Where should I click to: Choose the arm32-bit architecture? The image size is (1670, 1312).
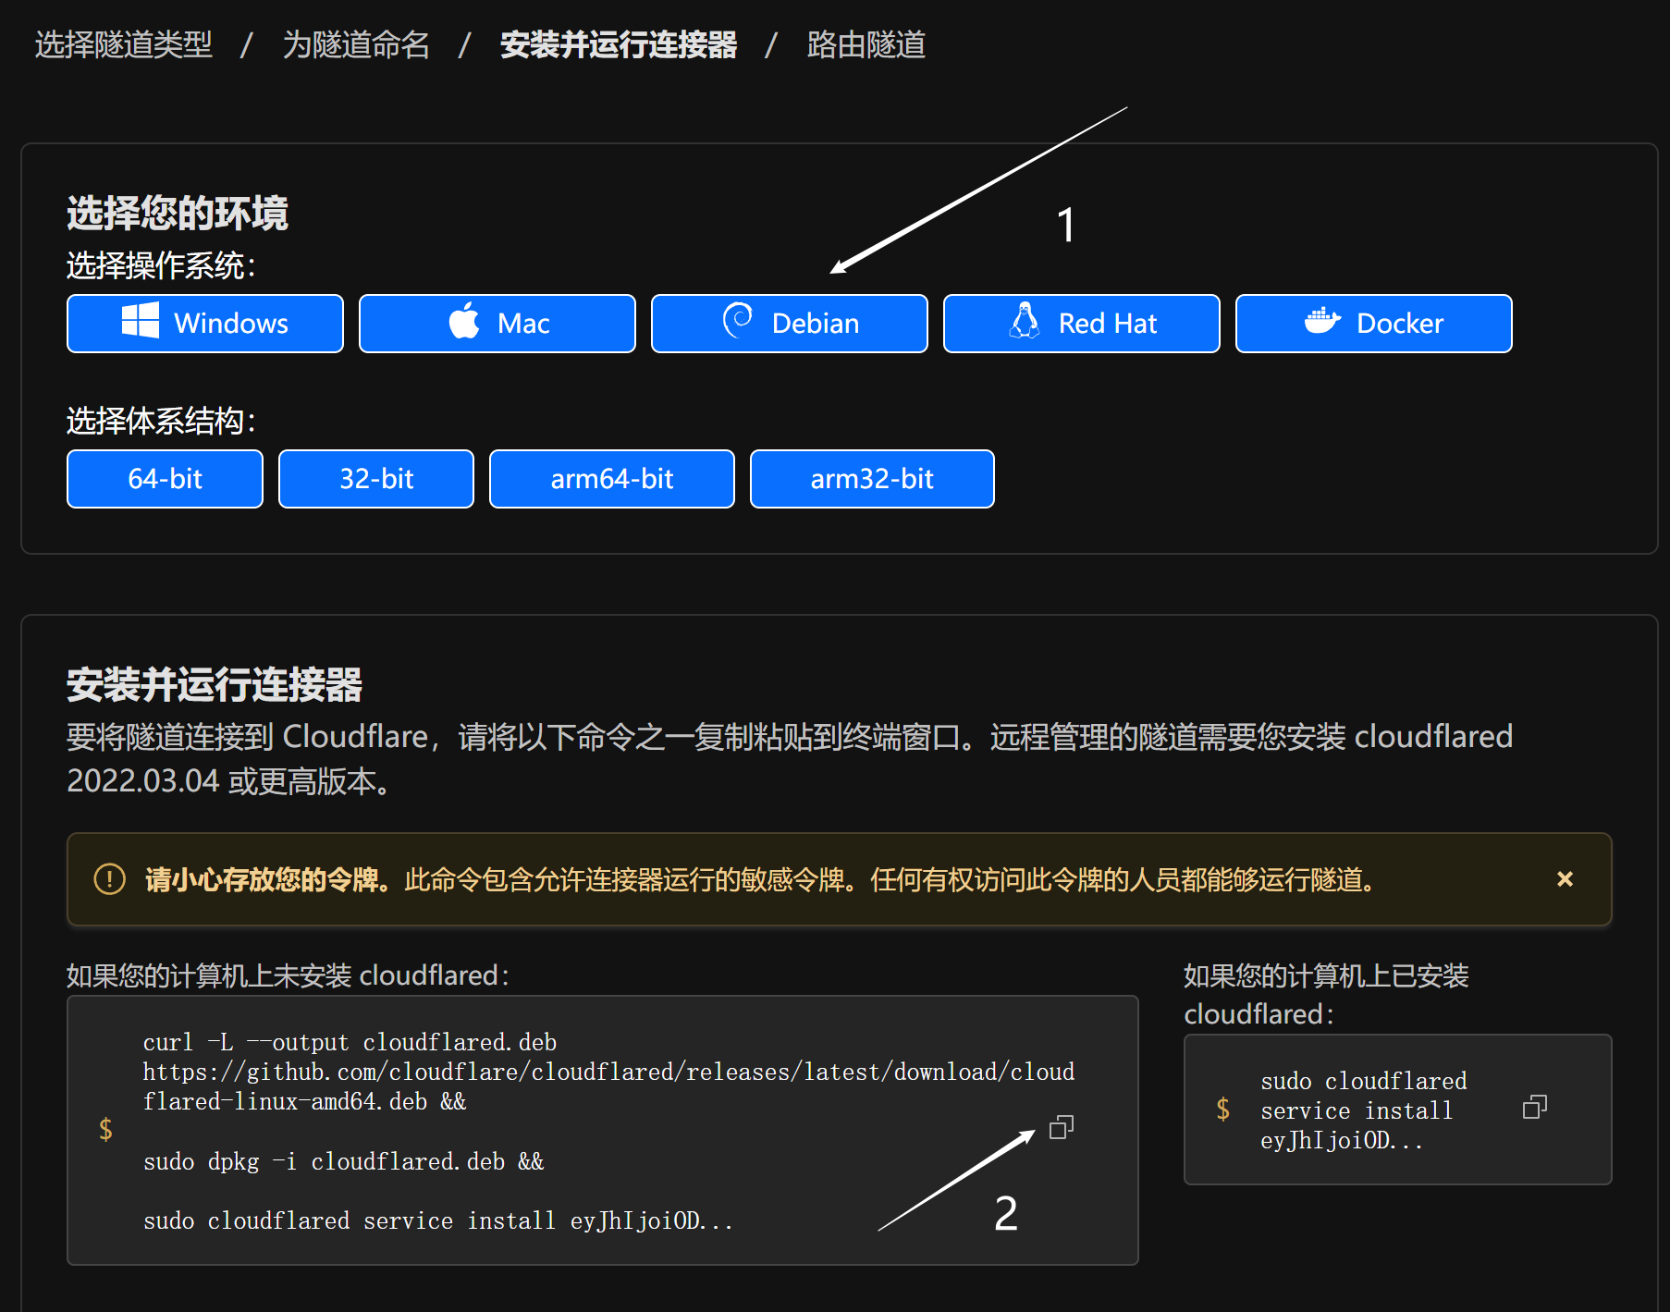click(x=872, y=479)
